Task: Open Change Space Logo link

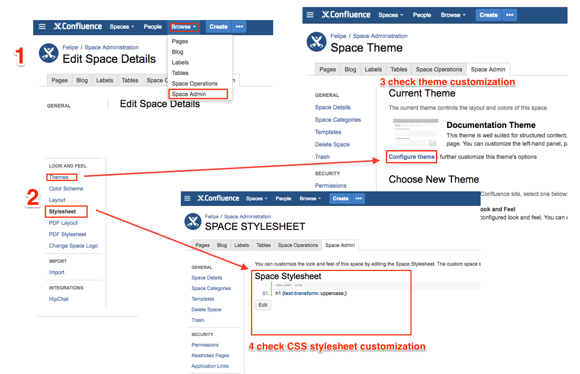Action: pyautogui.click(x=73, y=246)
